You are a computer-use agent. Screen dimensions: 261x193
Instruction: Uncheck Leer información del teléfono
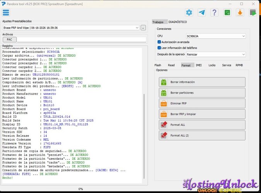coord(159,48)
